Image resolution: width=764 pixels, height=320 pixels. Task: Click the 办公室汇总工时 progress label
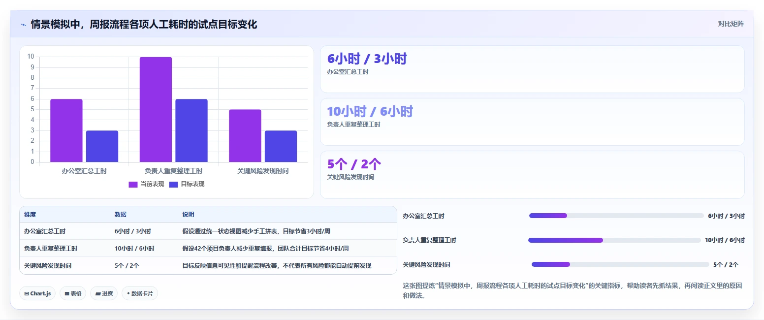tap(423, 216)
